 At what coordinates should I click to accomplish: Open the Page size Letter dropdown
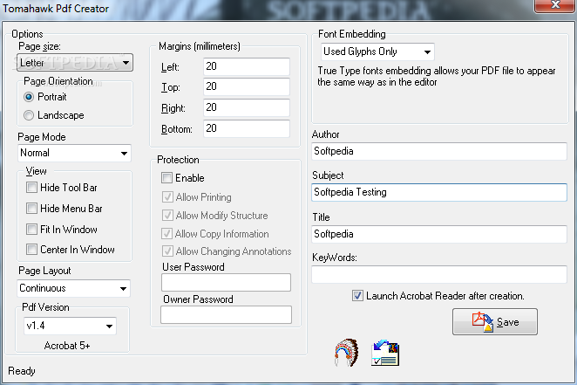pyautogui.click(x=75, y=63)
